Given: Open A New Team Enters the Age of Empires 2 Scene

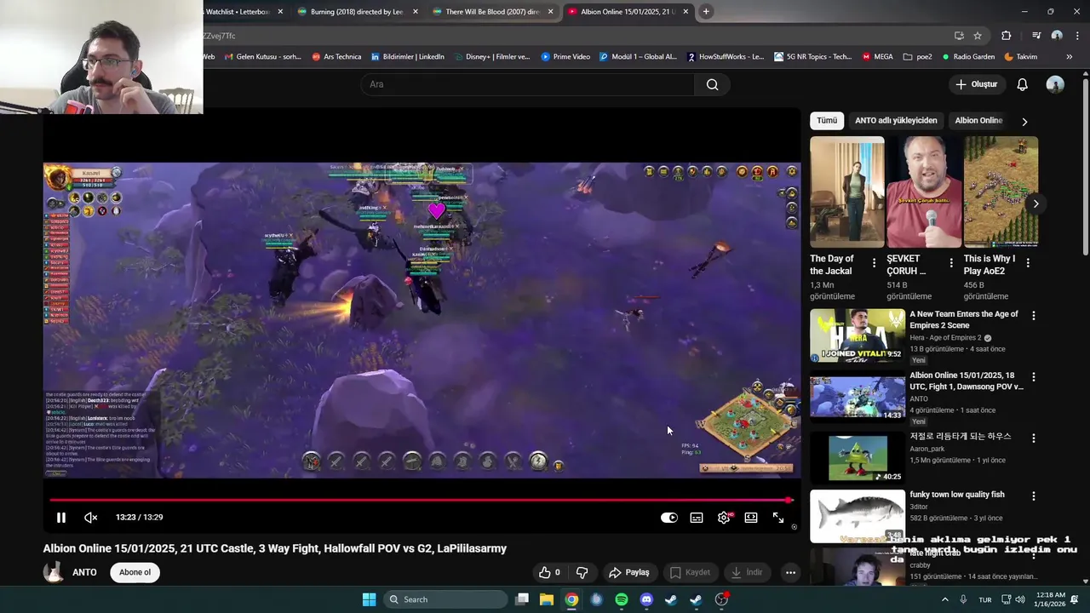Looking at the screenshot, I should point(964,319).
